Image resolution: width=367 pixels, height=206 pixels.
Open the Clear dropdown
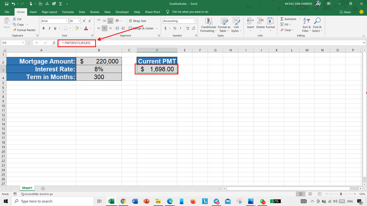pyautogui.click(x=287, y=30)
